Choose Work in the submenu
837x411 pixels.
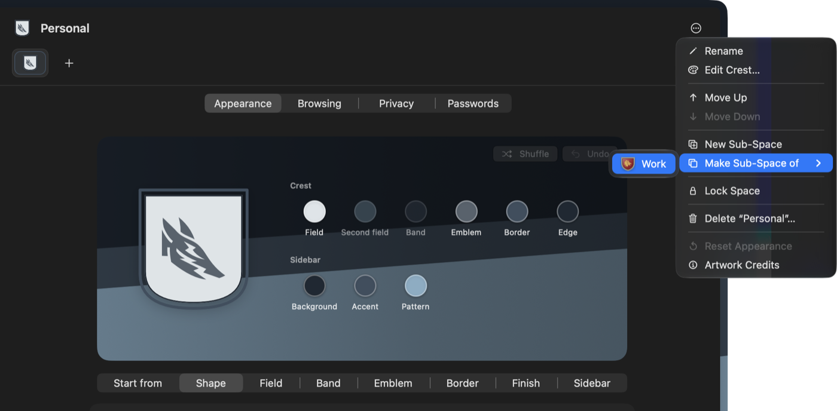click(644, 164)
